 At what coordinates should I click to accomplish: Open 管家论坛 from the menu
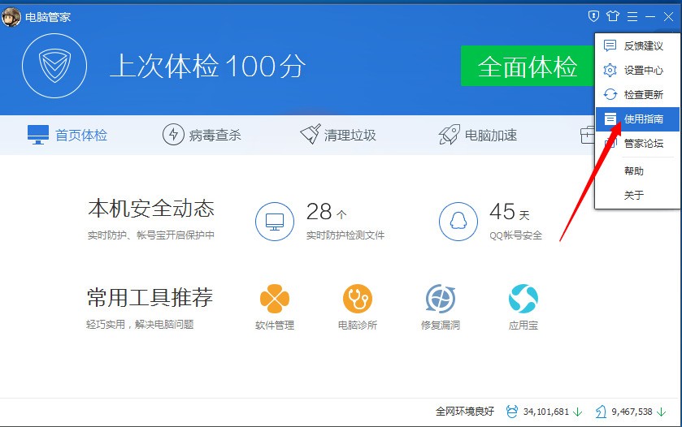pyautogui.click(x=637, y=144)
